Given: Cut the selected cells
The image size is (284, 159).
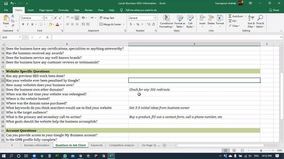Looking at the screenshot, I should 13,16.
